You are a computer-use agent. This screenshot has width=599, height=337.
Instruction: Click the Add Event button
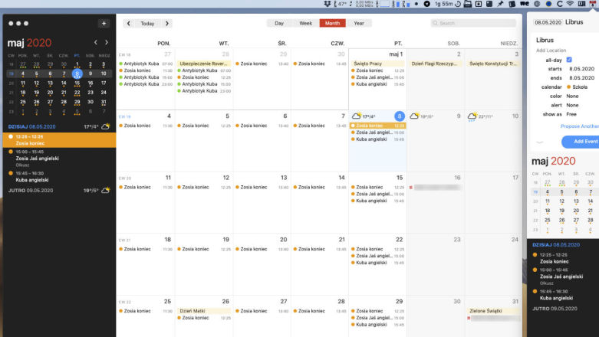pos(581,142)
